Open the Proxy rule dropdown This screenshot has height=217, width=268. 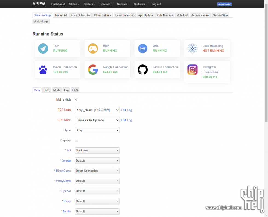coord(97,201)
